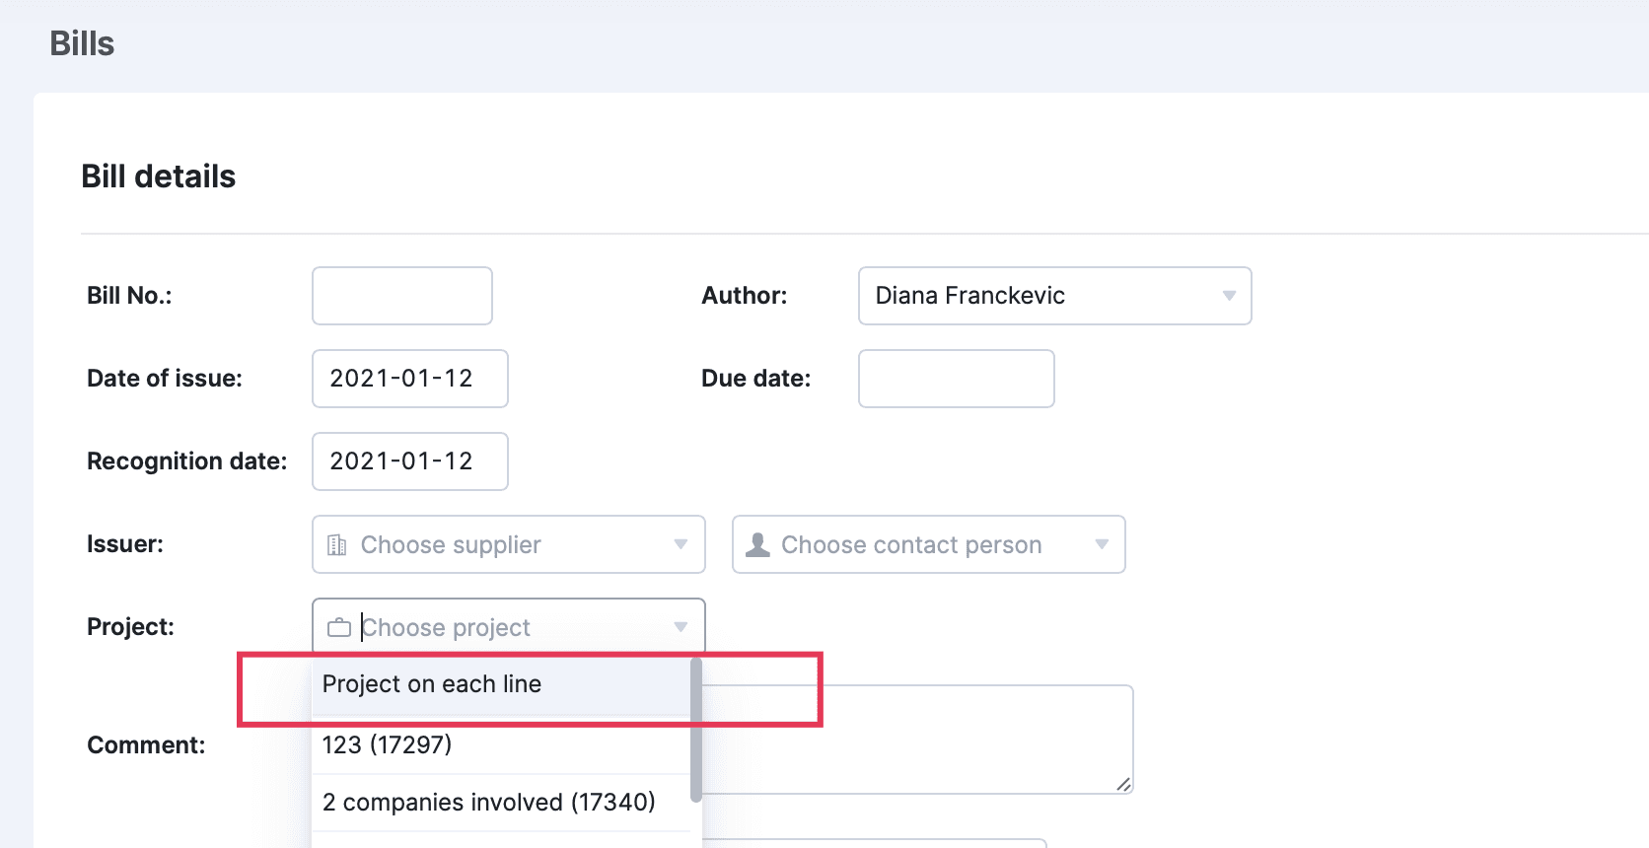
Task: Collapse the Choose project dropdown arrow
Action: pyautogui.click(x=681, y=627)
